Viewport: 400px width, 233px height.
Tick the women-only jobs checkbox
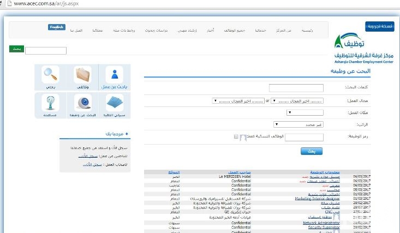[x=235, y=136]
